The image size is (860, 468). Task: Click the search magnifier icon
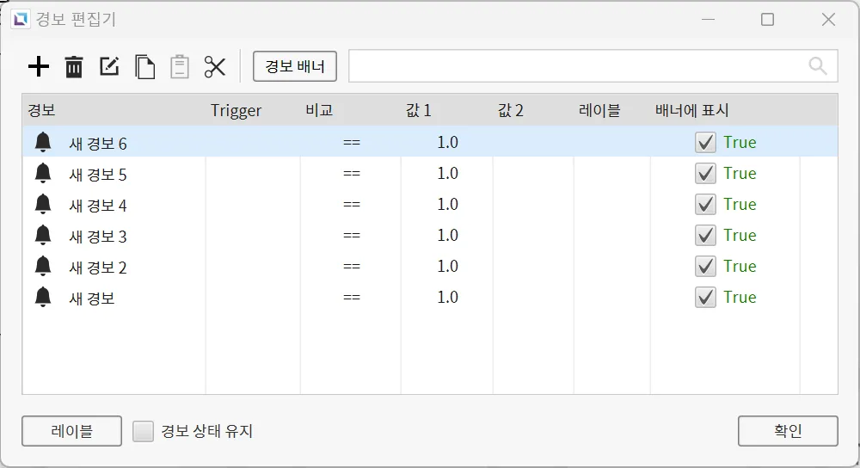tap(818, 66)
